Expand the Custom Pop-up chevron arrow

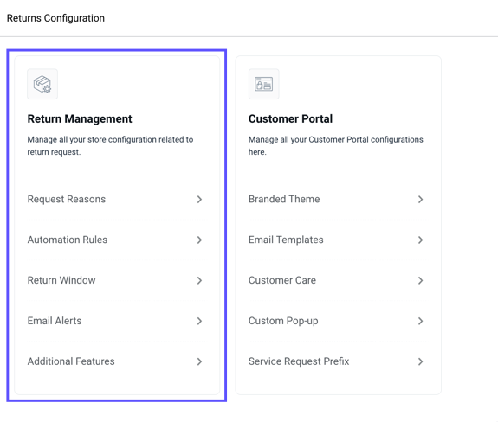coord(420,321)
